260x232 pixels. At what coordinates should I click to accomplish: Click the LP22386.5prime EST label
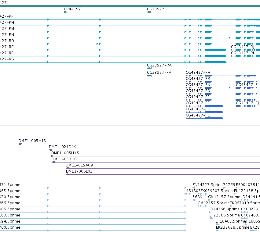point(225,215)
